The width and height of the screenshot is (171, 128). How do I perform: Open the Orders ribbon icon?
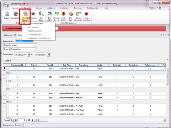7,15
